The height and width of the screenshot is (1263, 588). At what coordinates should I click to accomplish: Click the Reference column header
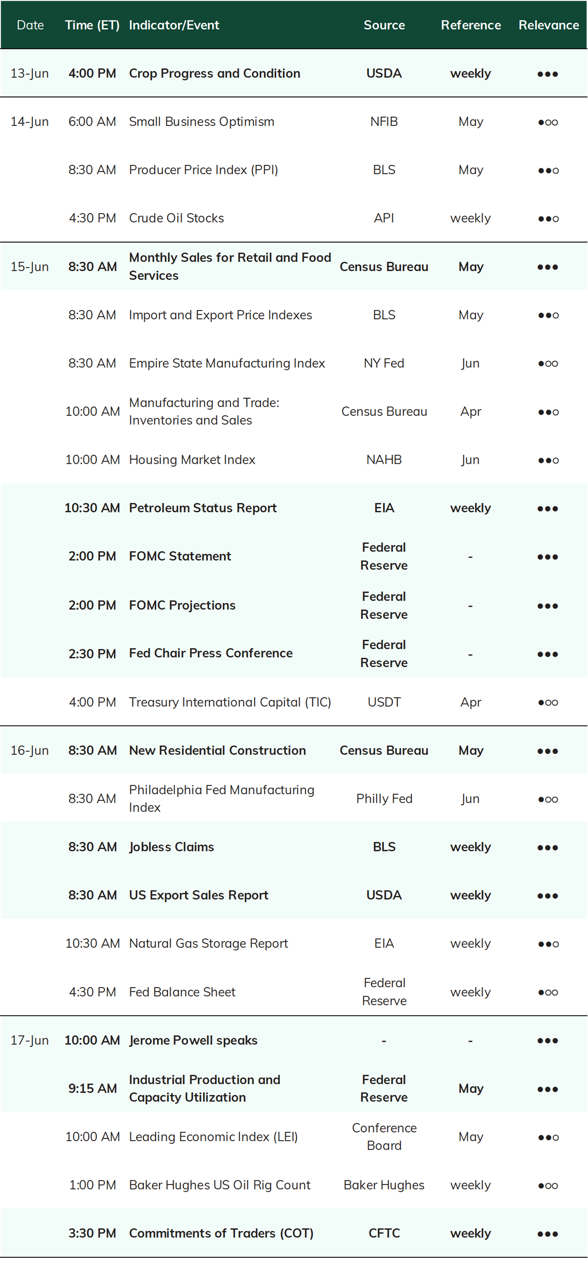click(471, 25)
